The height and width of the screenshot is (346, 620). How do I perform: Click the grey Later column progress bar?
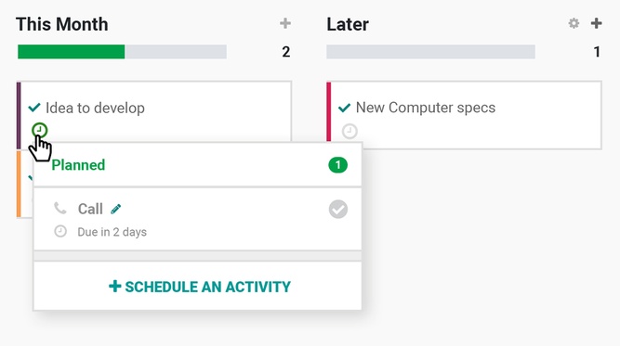430,52
